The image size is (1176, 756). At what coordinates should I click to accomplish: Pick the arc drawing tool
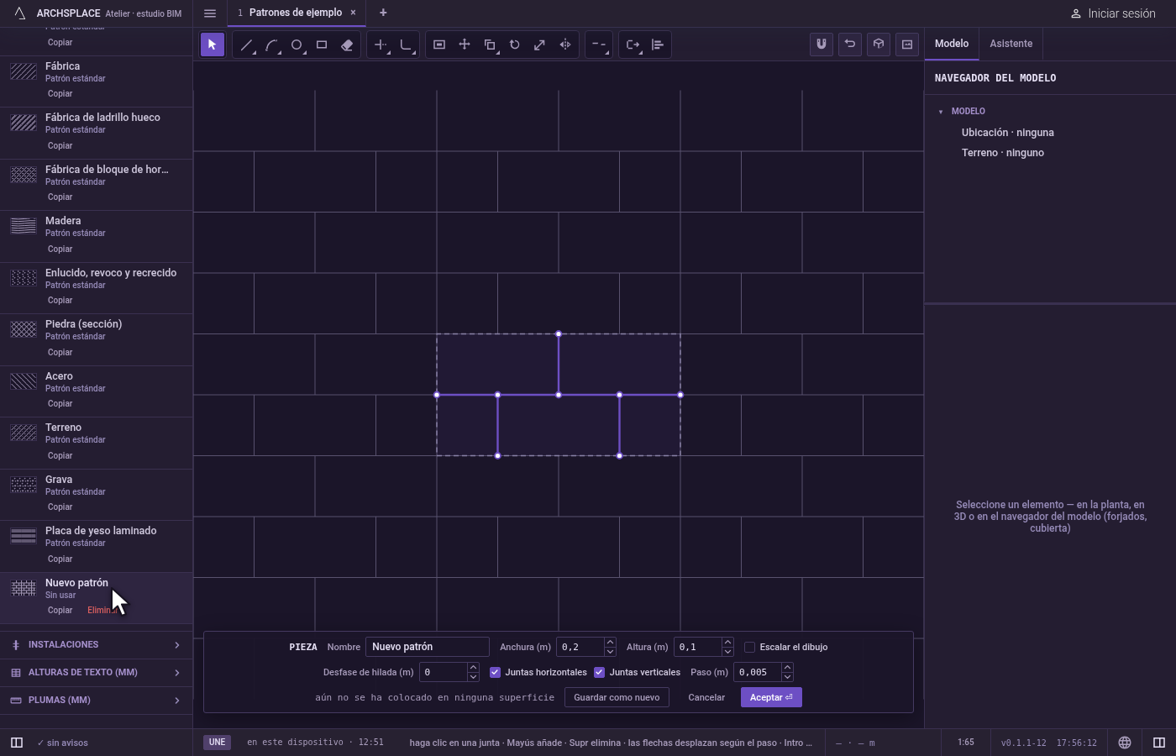pos(271,45)
